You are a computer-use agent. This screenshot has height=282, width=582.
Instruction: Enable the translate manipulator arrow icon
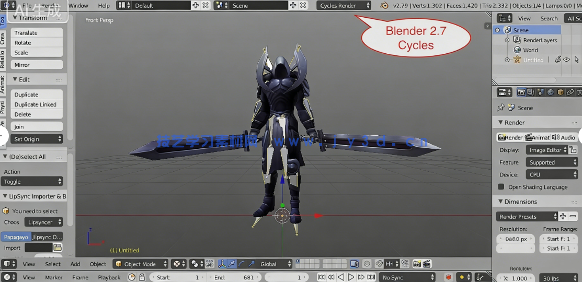point(232,264)
